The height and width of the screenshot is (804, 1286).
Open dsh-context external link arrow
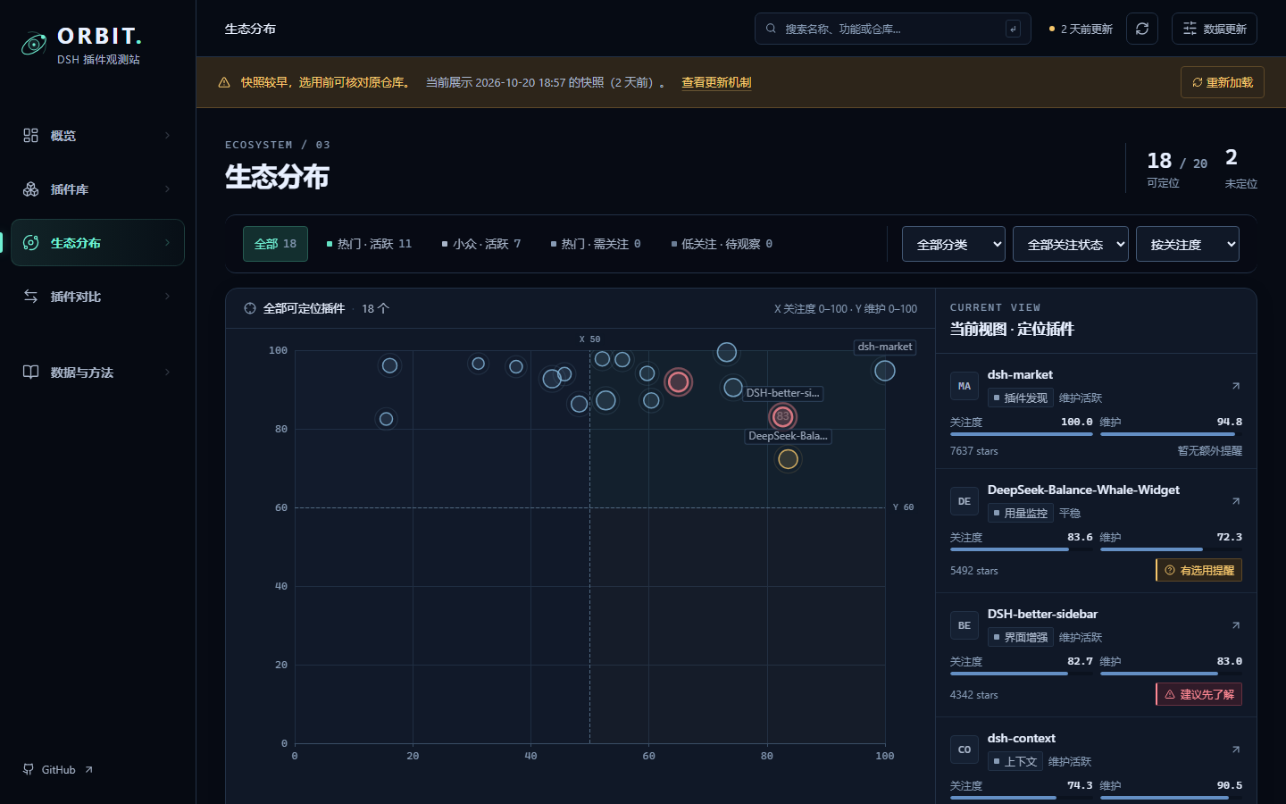(1236, 750)
